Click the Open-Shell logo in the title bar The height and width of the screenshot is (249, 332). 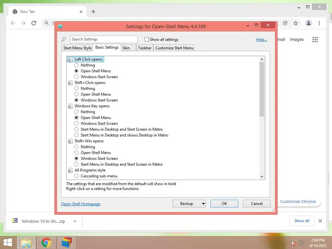(x=60, y=27)
